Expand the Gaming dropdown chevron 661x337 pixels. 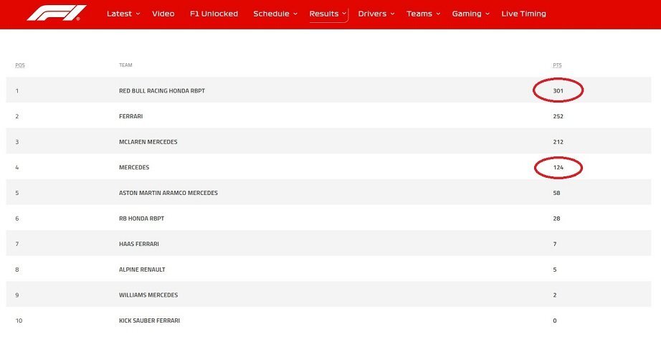[x=488, y=14]
